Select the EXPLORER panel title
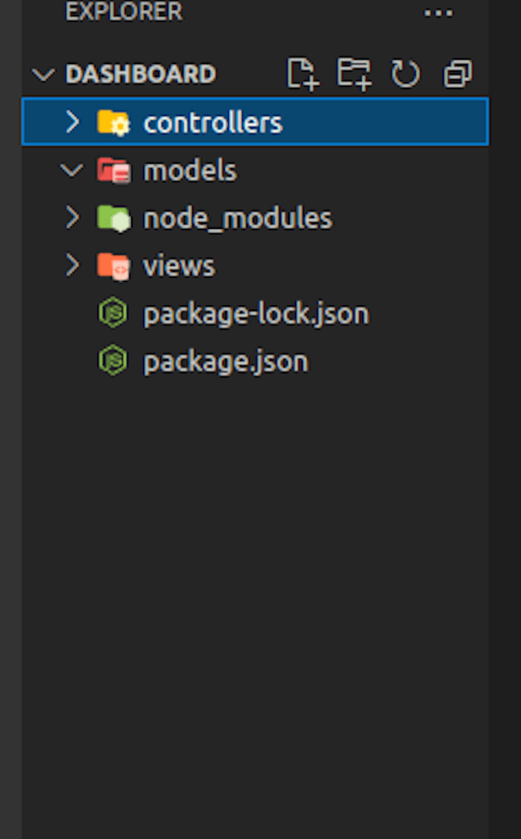Image resolution: width=521 pixels, height=839 pixels. pos(124,12)
